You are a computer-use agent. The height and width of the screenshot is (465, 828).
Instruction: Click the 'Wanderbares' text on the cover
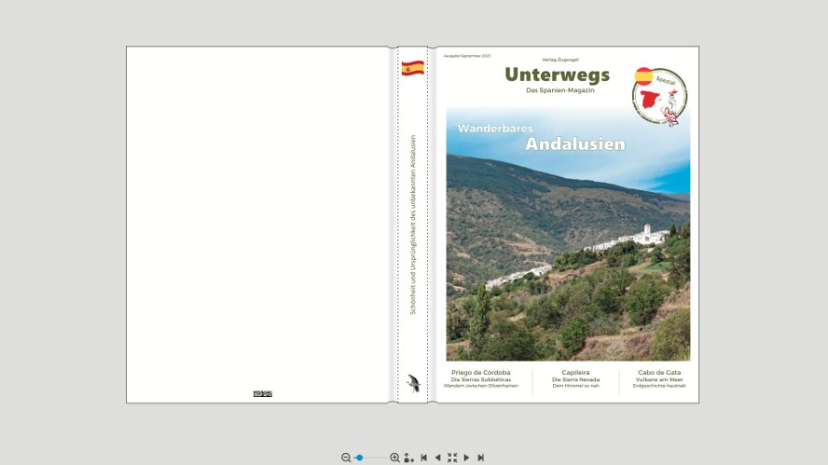tap(495, 129)
